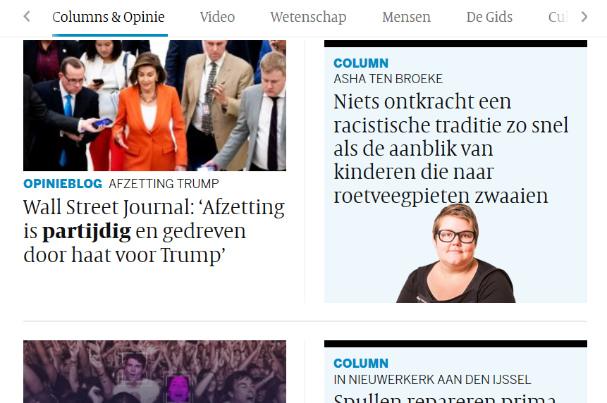Viewport: 607px width, 403px height.
Task: Go to the Mensen tab
Action: pyautogui.click(x=406, y=17)
